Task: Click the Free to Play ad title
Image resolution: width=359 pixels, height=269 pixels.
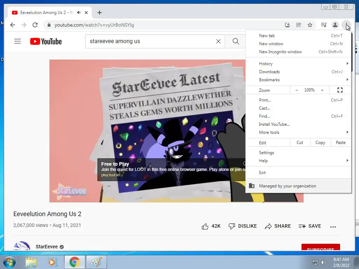Action: click(x=115, y=164)
